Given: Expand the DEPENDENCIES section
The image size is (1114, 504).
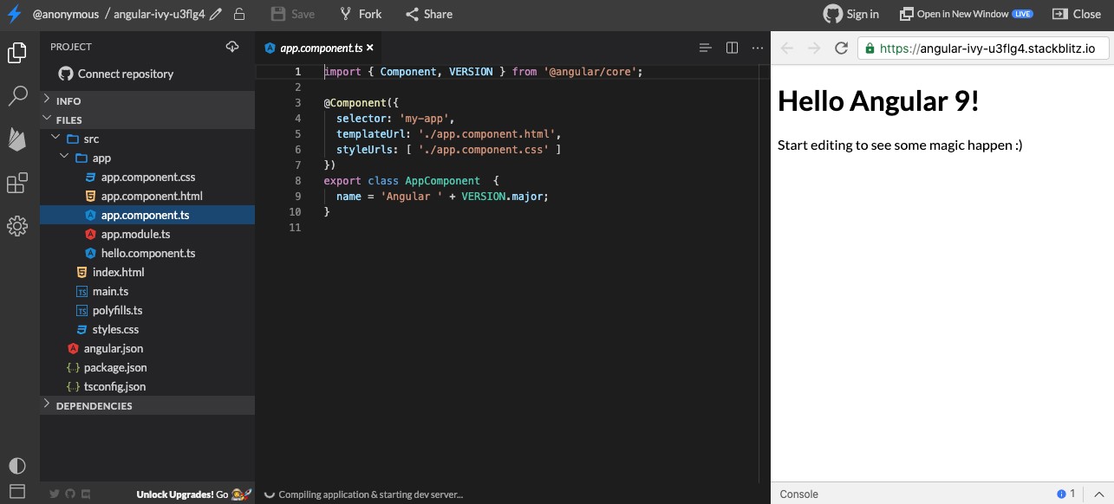Looking at the screenshot, I should pos(147,405).
